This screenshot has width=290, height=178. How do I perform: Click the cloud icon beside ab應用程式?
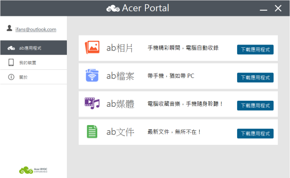tap(11, 48)
